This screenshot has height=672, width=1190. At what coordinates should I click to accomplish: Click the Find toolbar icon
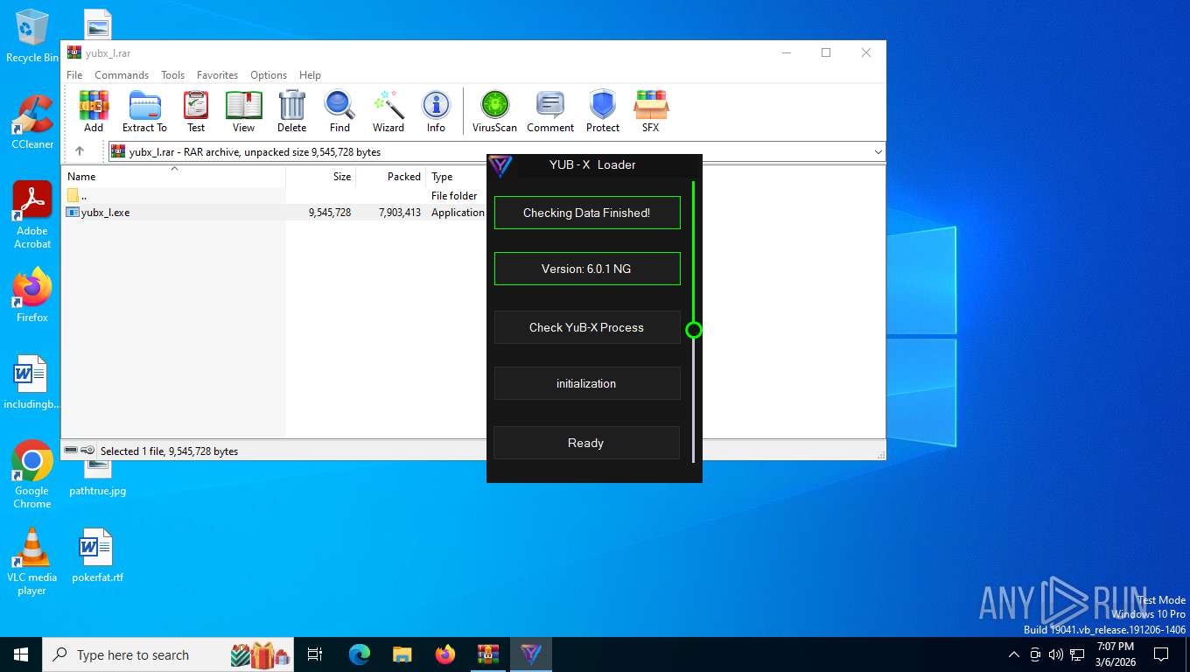[x=339, y=111]
